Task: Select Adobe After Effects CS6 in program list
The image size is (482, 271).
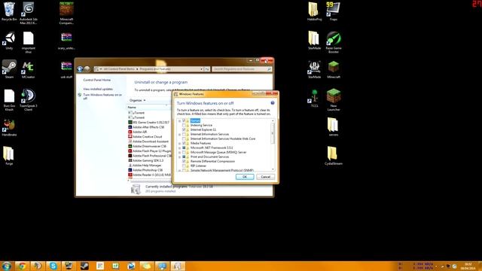Action: (x=149, y=127)
